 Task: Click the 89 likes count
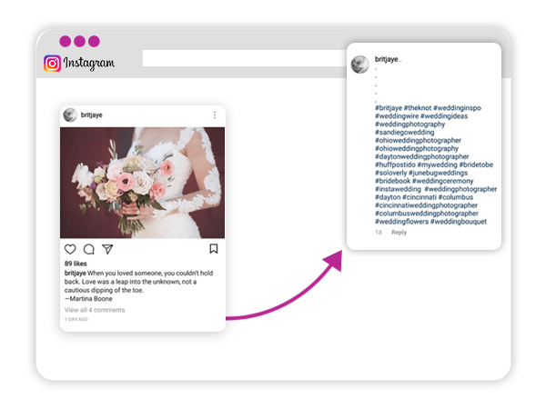[x=76, y=264]
